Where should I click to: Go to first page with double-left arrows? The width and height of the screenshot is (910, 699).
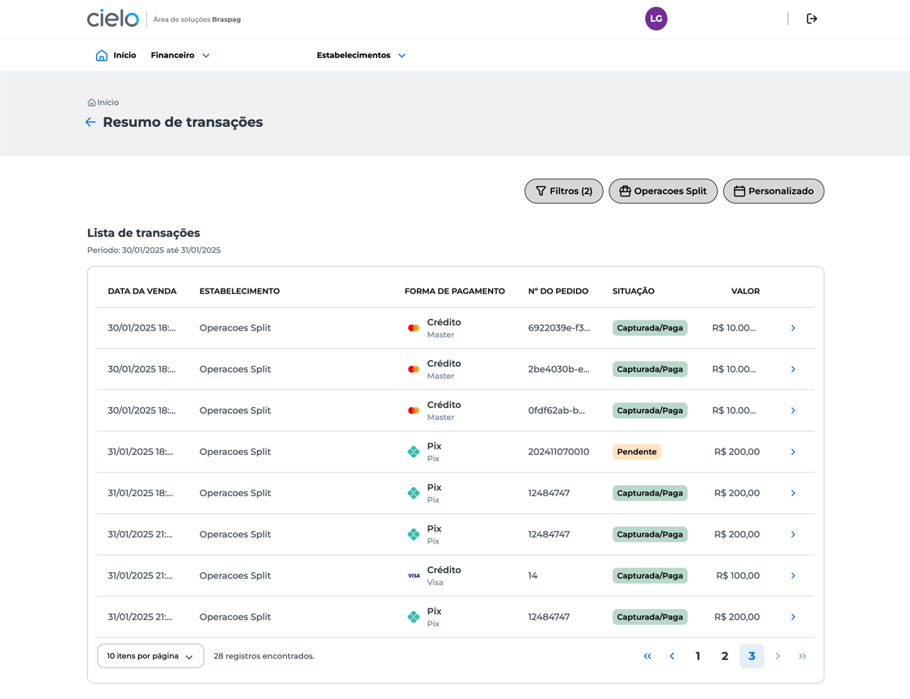pyautogui.click(x=647, y=656)
